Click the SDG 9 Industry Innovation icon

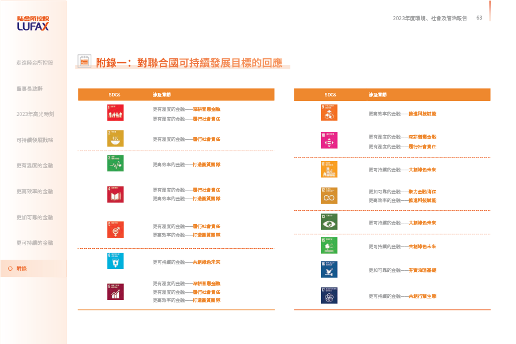[329, 113]
